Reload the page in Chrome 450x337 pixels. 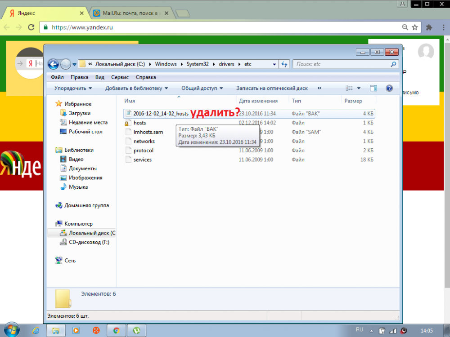coord(31,27)
